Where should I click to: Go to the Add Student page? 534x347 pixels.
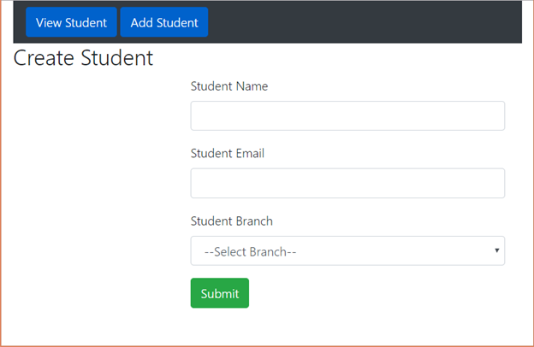164,22
